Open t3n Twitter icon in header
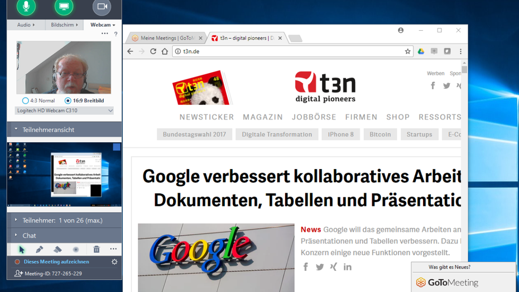 tap(446, 86)
